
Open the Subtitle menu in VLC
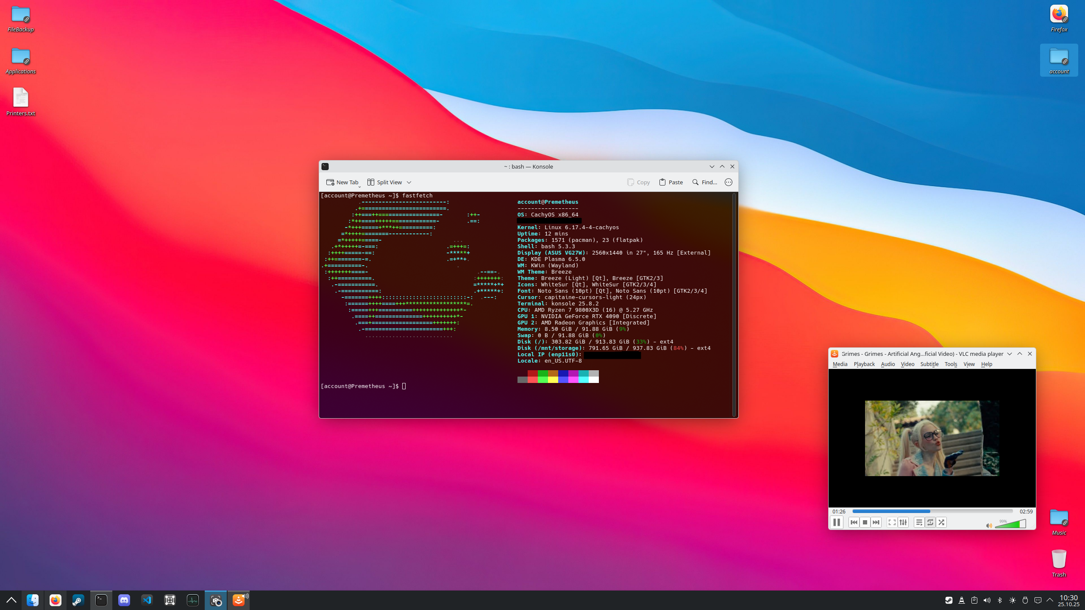(929, 364)
